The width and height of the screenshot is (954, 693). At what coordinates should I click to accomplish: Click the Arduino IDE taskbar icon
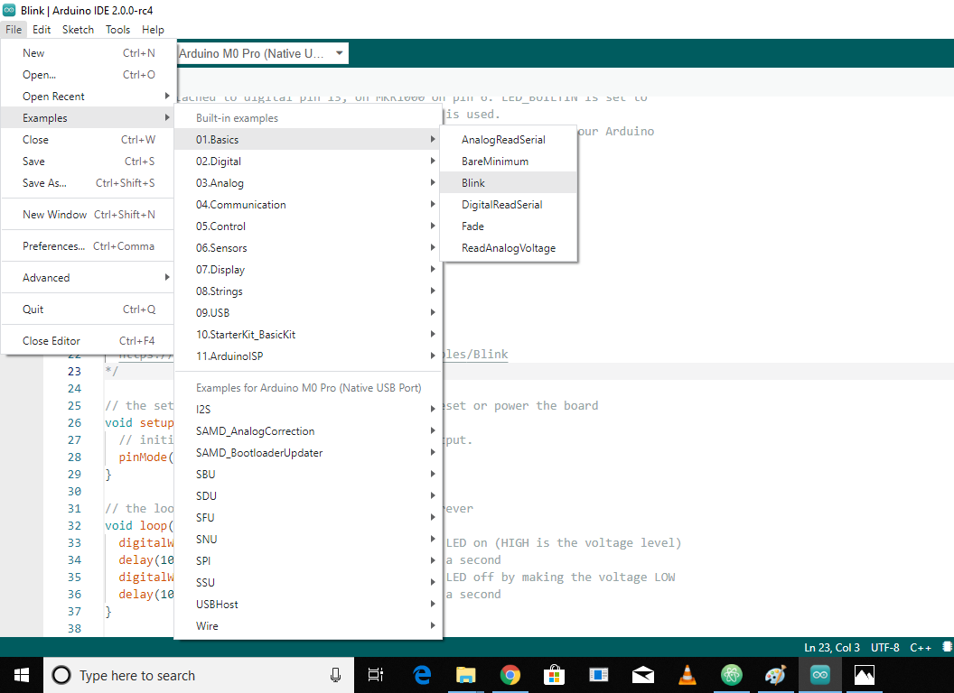(819, 675)
